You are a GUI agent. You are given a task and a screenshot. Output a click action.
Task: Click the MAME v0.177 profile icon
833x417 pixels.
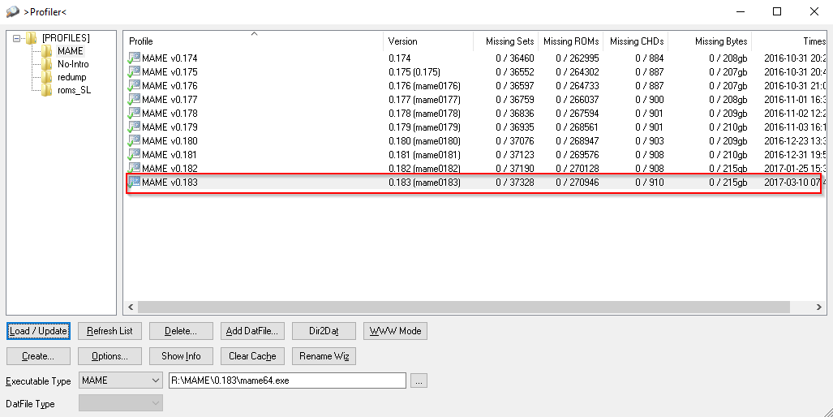(133, 99)
